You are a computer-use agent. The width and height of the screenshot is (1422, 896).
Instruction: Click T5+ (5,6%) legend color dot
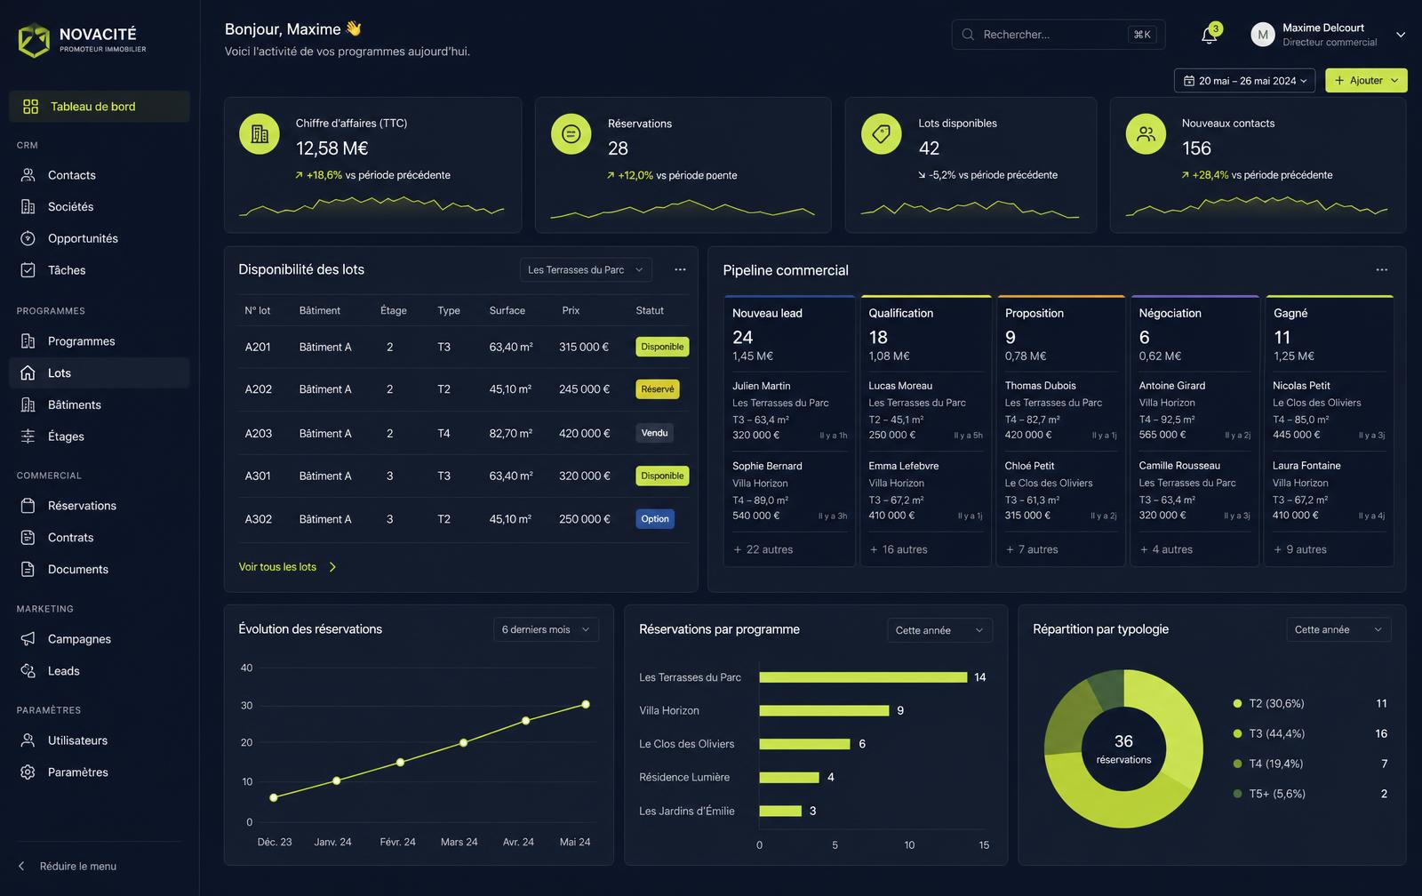[x=1237, y=794]
